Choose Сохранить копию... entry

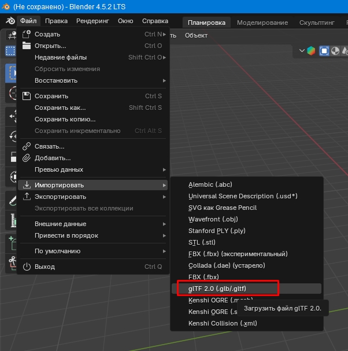point(94,119)
